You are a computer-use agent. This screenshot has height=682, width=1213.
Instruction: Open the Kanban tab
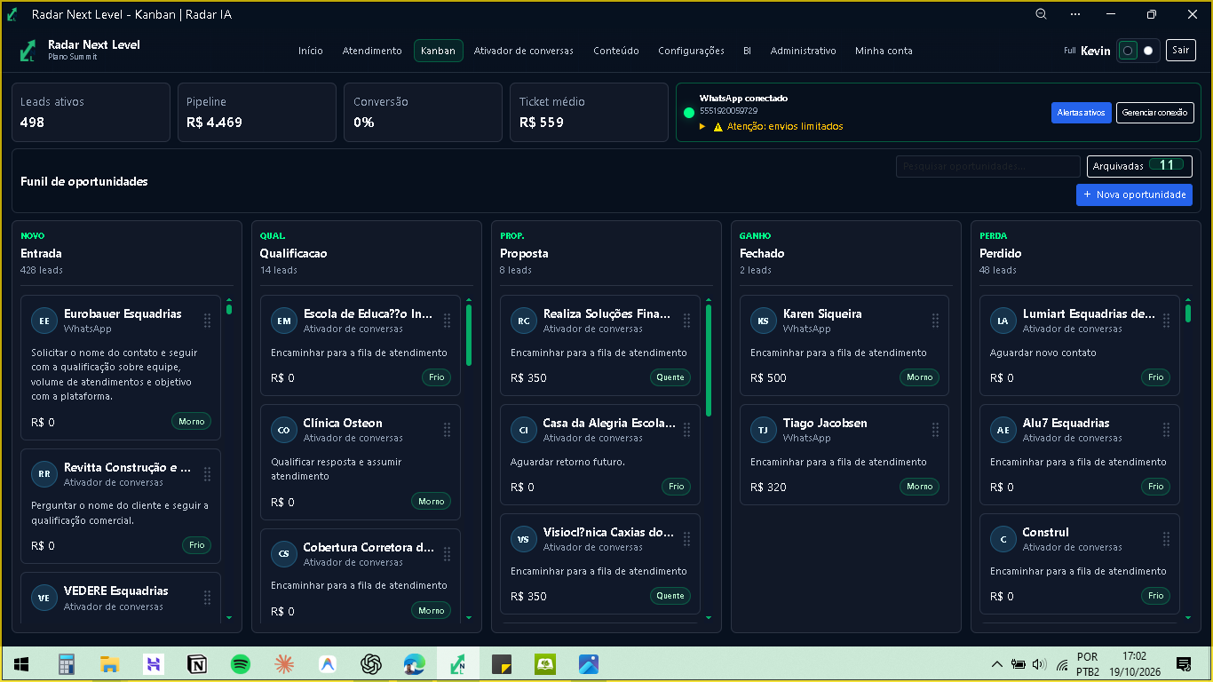[438, 51]
